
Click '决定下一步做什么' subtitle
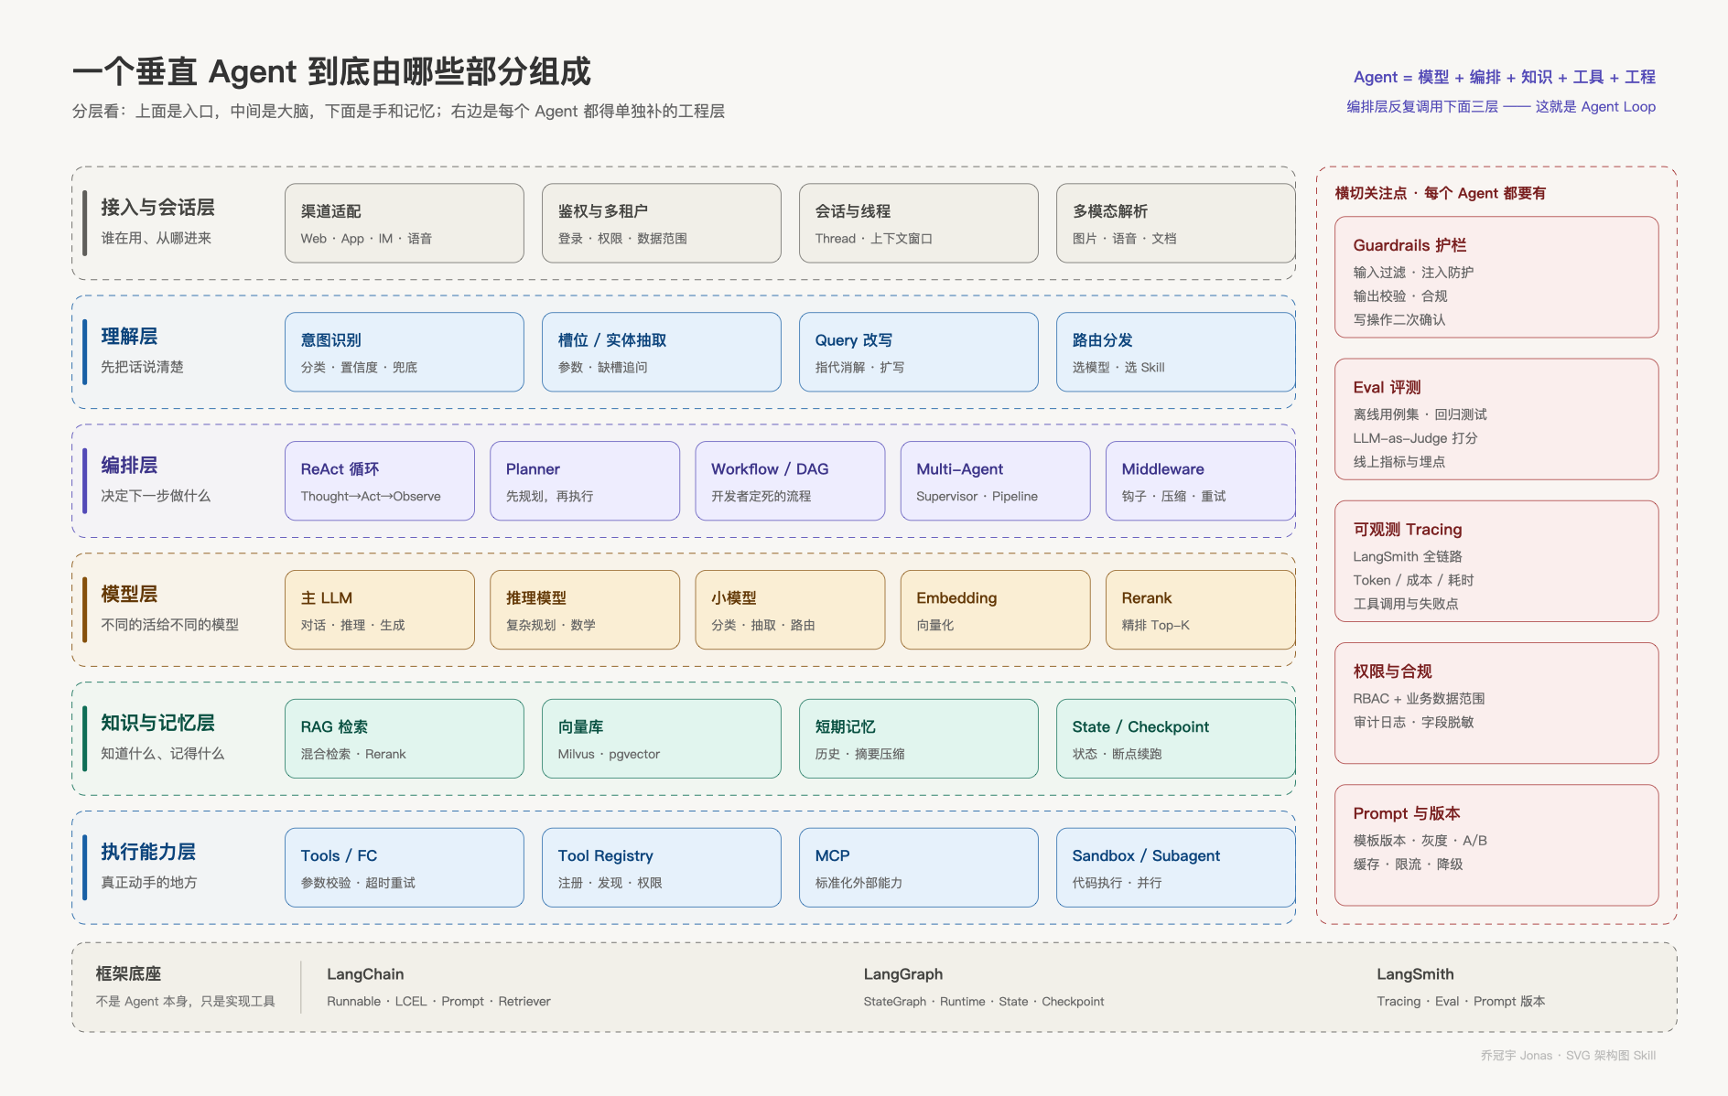pyautogui.click(x=156, y=496)
